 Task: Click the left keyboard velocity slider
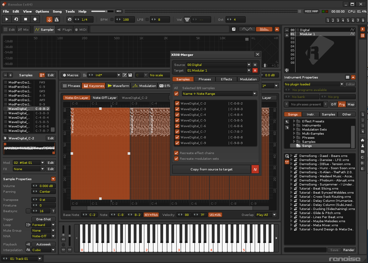63,230
